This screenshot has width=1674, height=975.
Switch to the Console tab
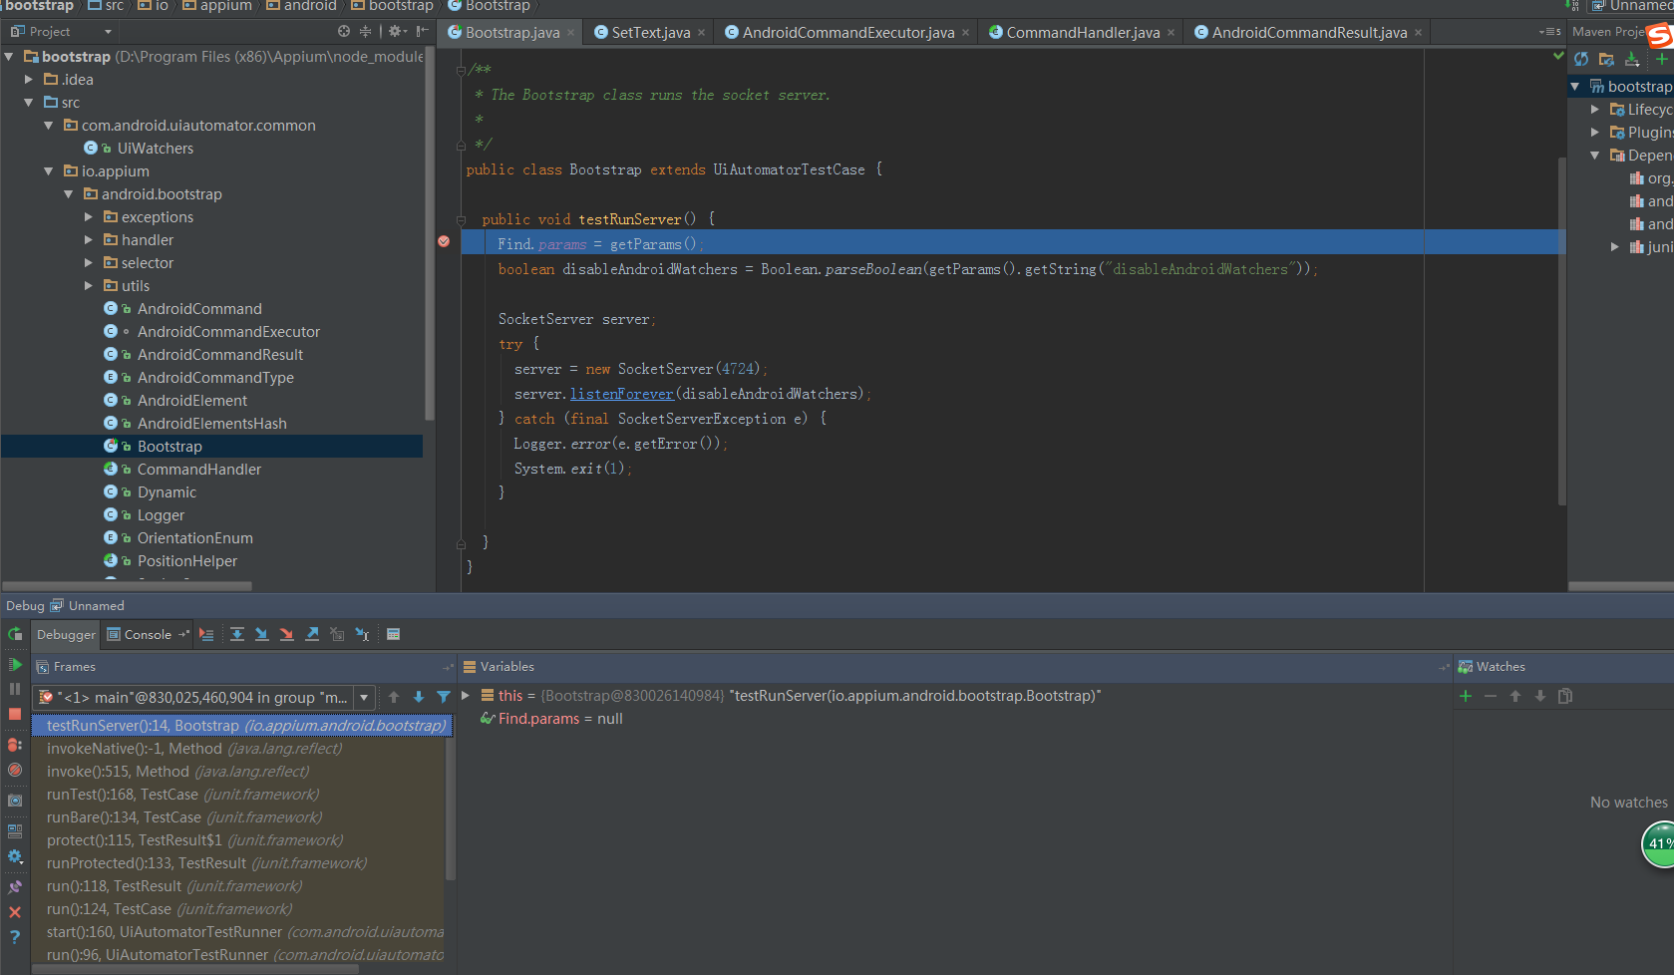click(x=148, y=634)
